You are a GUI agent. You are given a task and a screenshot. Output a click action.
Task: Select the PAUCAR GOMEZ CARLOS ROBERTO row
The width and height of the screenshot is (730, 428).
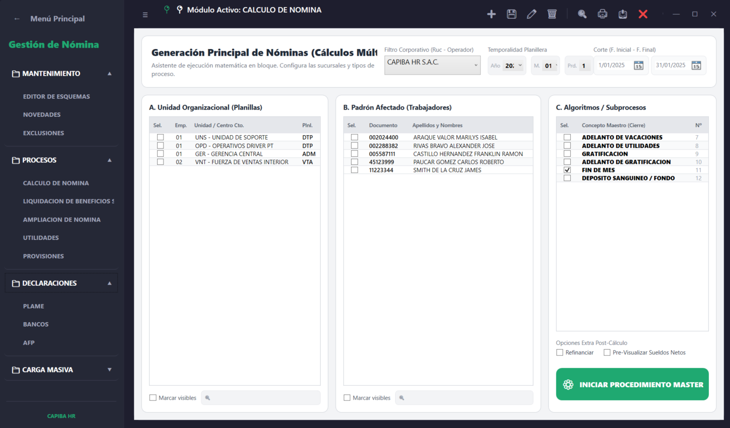pos(438,162)
